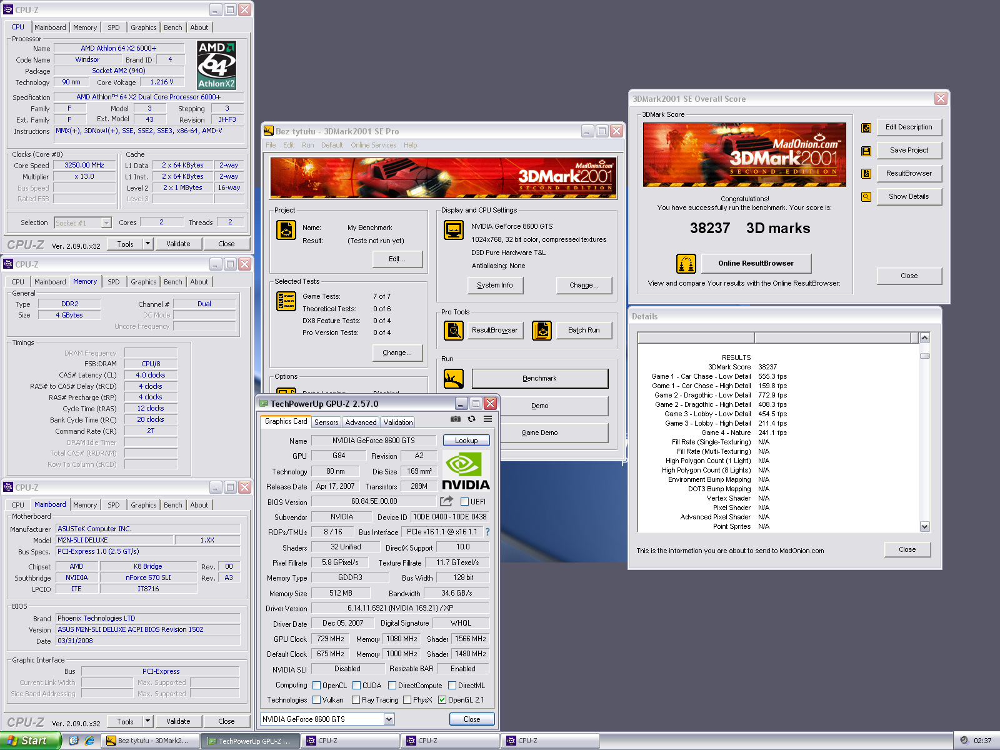Screen dimensions: 1000x750
Task: Click the bus interface question mark icon
Action: (487, 532)
